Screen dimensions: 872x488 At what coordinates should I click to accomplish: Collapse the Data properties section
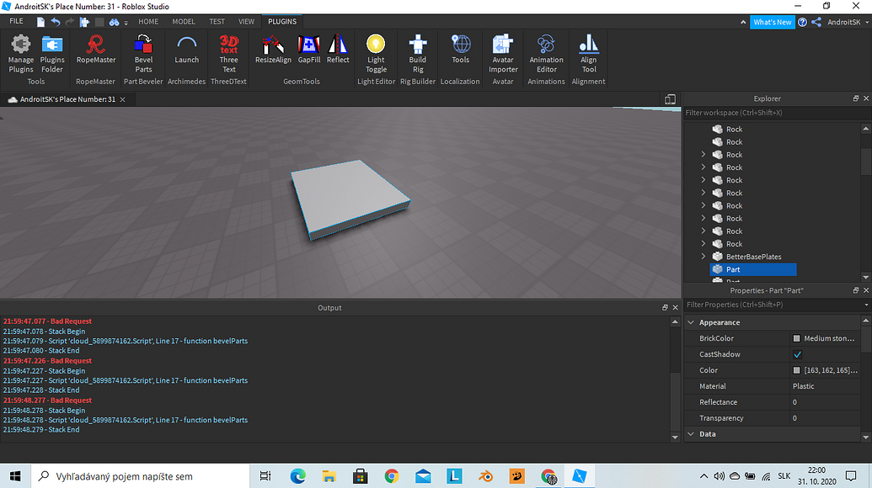691,434
